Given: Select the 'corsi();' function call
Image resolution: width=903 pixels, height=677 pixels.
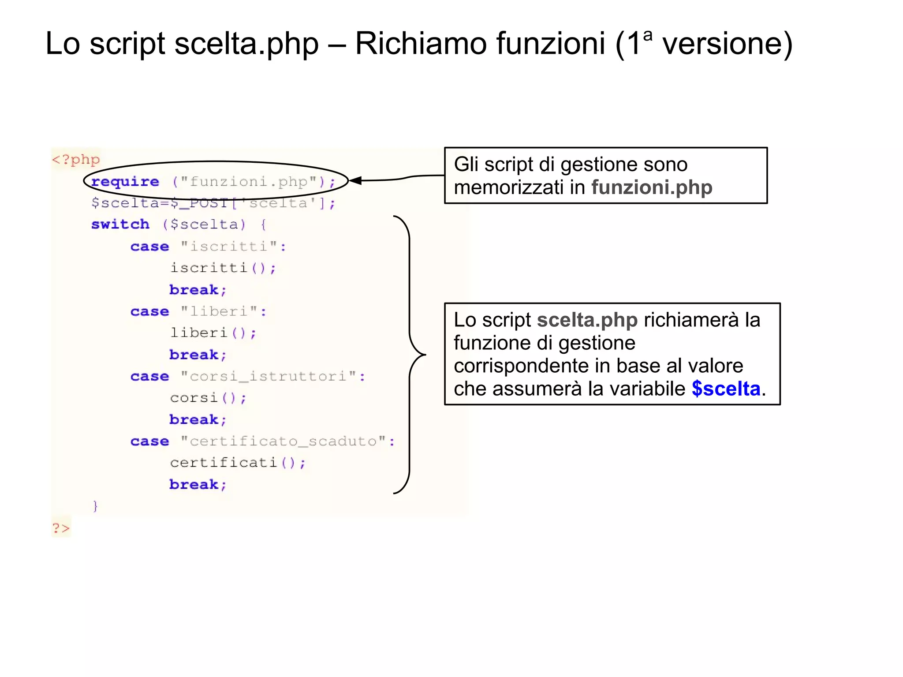Looking at the screenshot, I should coord(208,397).
